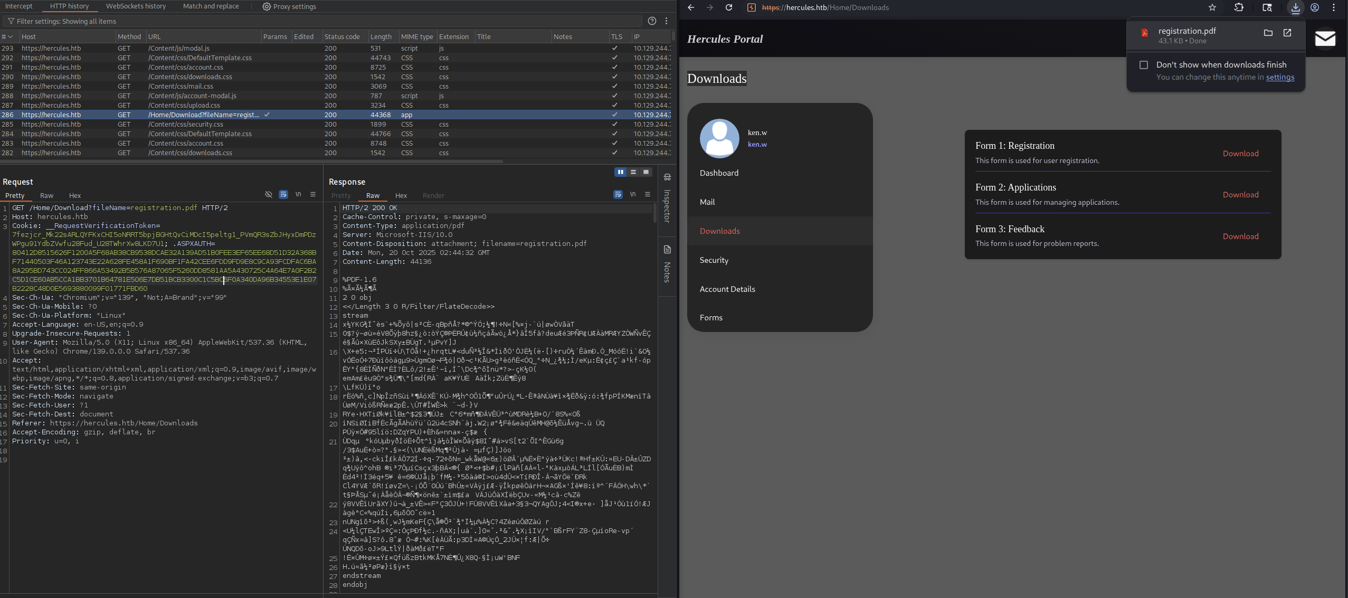Reload the hercules.htb page
Viewport: 1348px width, 598px height.
click(728, 7)
